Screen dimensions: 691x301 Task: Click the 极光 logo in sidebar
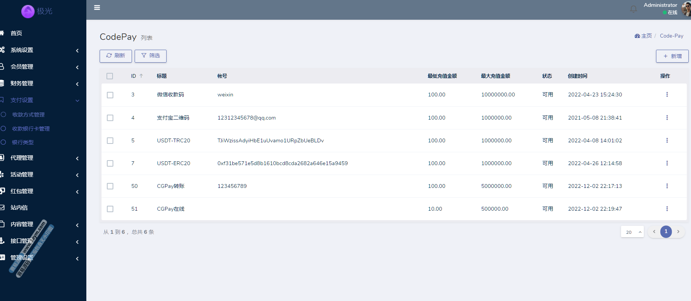pos(37,11)
